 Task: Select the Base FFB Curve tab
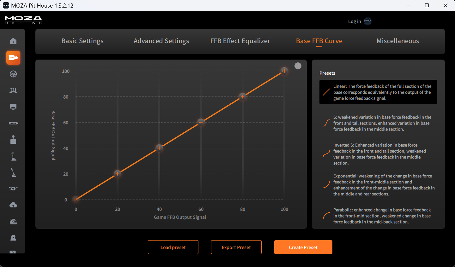tap(319, 41)
